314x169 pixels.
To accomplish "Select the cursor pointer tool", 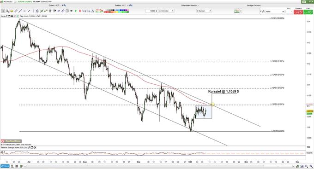I will point(3,11).
